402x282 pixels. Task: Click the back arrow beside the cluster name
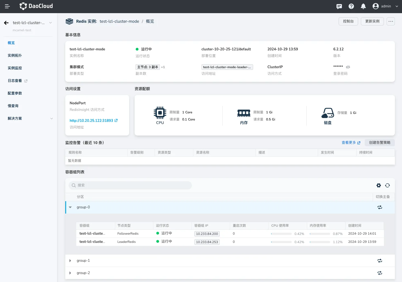pyautogui.click(x=6, y=23)
